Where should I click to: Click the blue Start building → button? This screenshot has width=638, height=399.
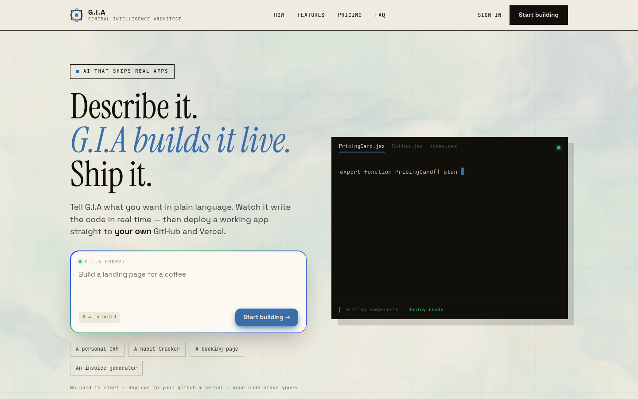tap(267, 317)
